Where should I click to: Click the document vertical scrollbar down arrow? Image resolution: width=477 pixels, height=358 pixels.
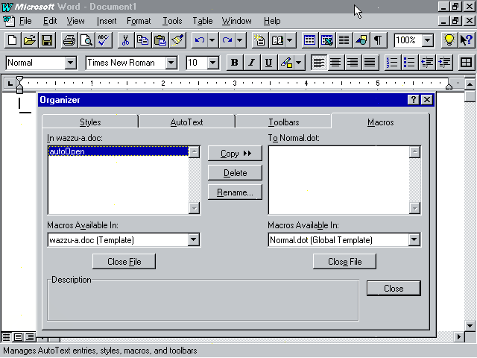coord(470,326)
